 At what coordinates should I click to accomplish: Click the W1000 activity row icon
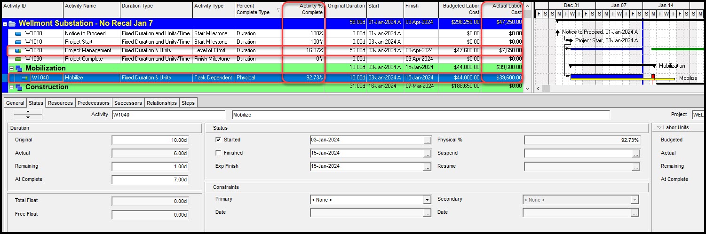[18, 34]
